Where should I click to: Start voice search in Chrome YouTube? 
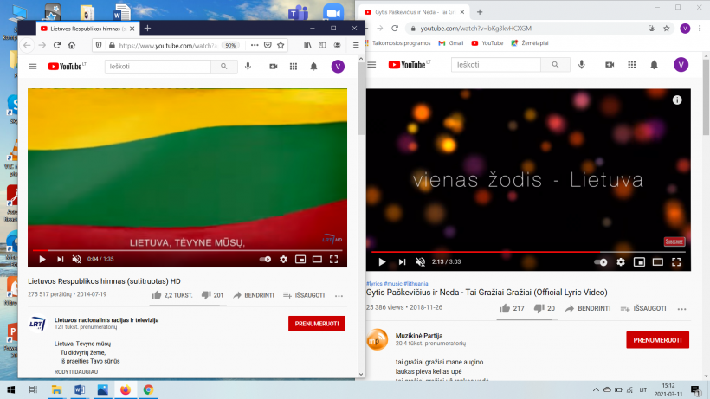tap(582, 65)
